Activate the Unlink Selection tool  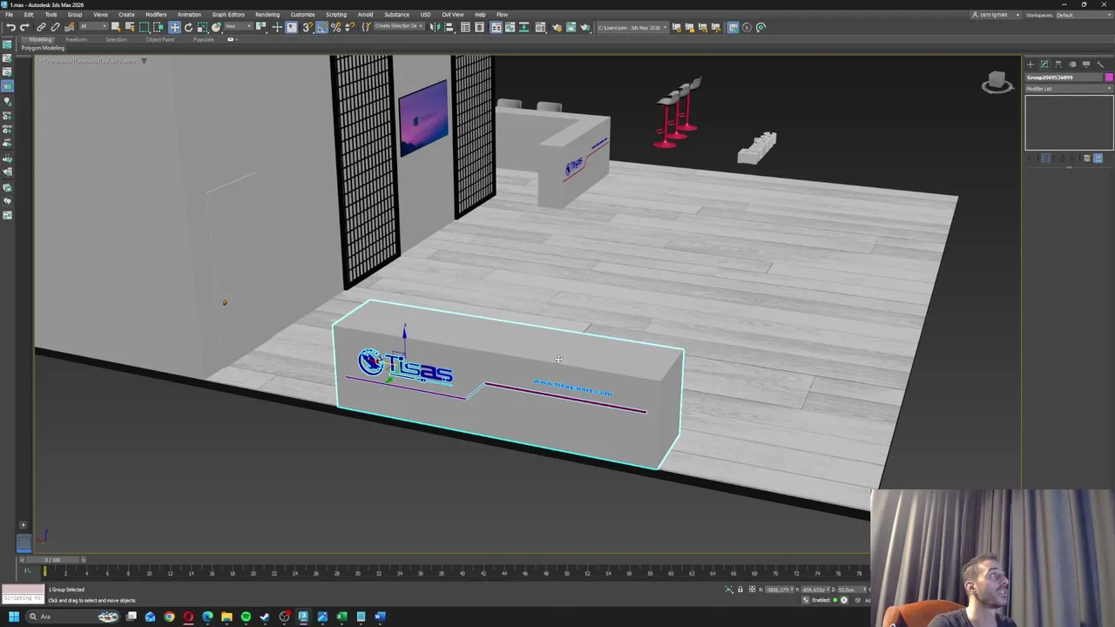pos(55,27)
